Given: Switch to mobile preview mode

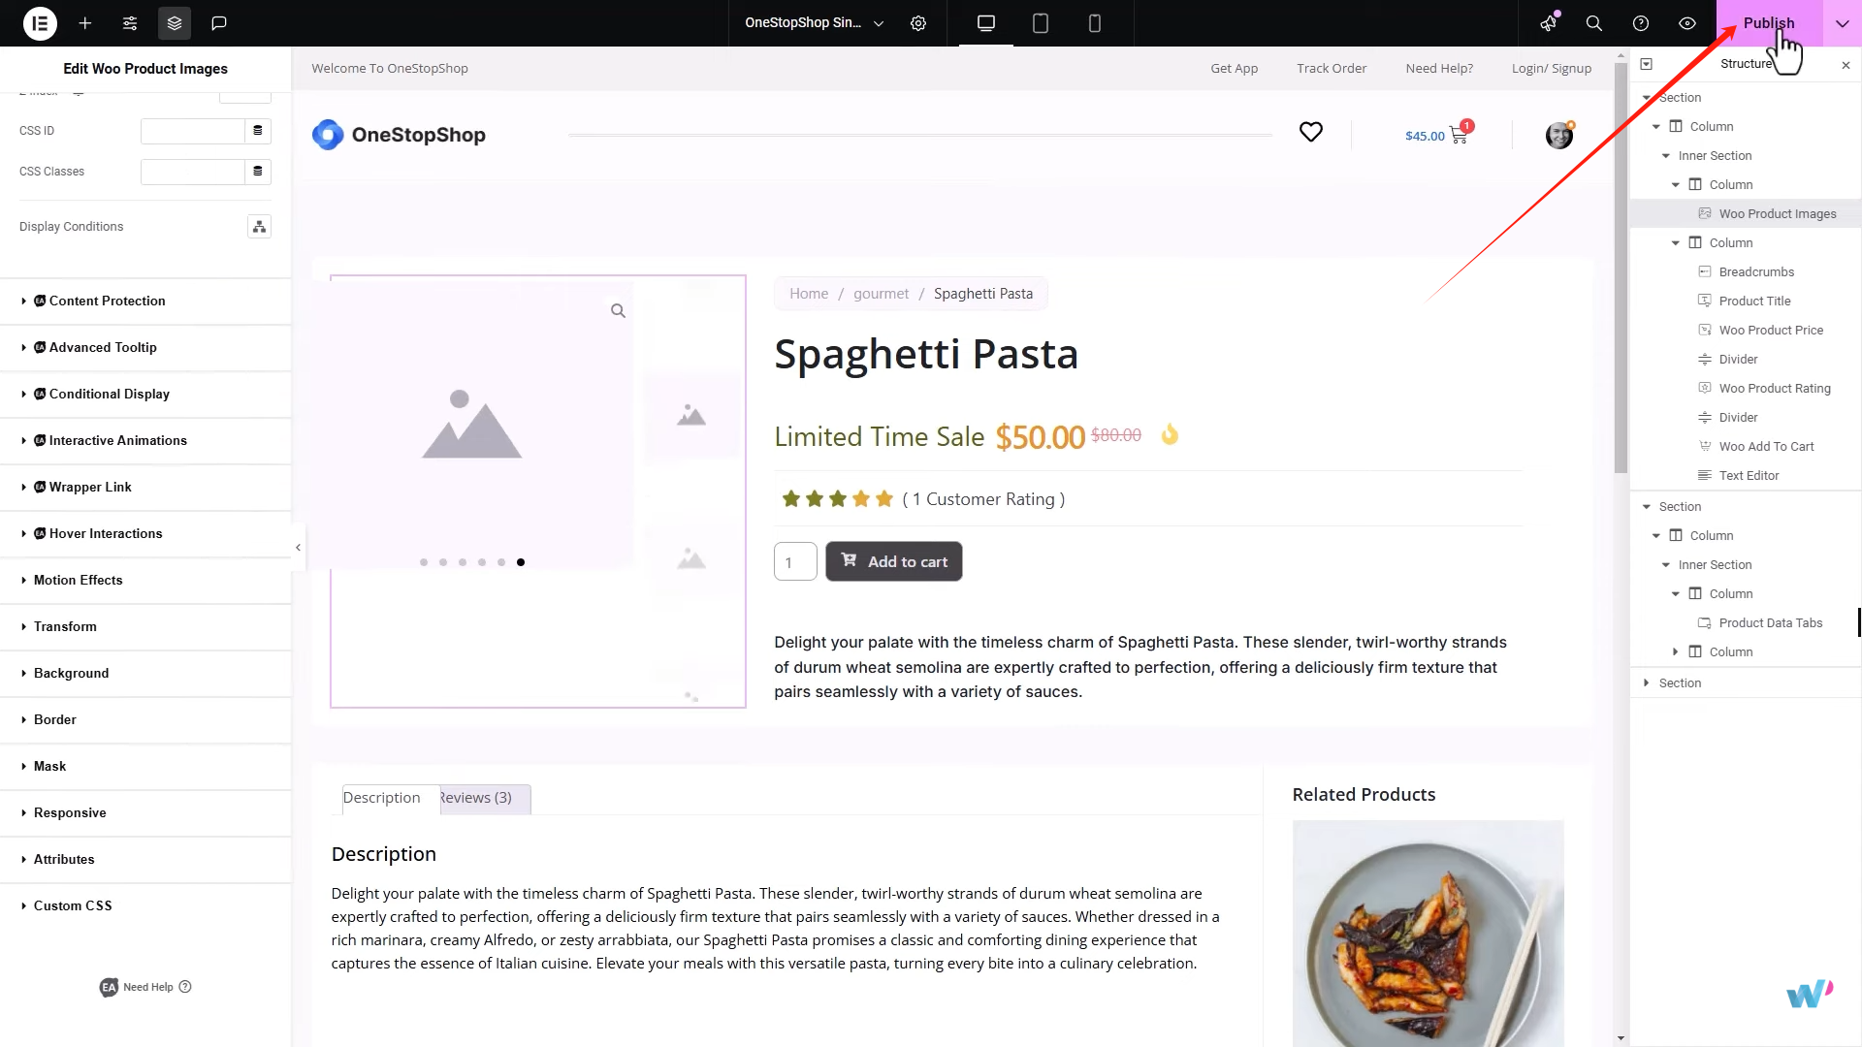Looking at the screenshot, I should 1095,23.
